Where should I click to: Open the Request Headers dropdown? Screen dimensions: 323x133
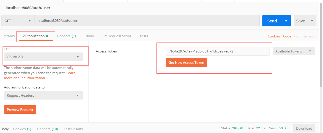click(x=43, y=96)
